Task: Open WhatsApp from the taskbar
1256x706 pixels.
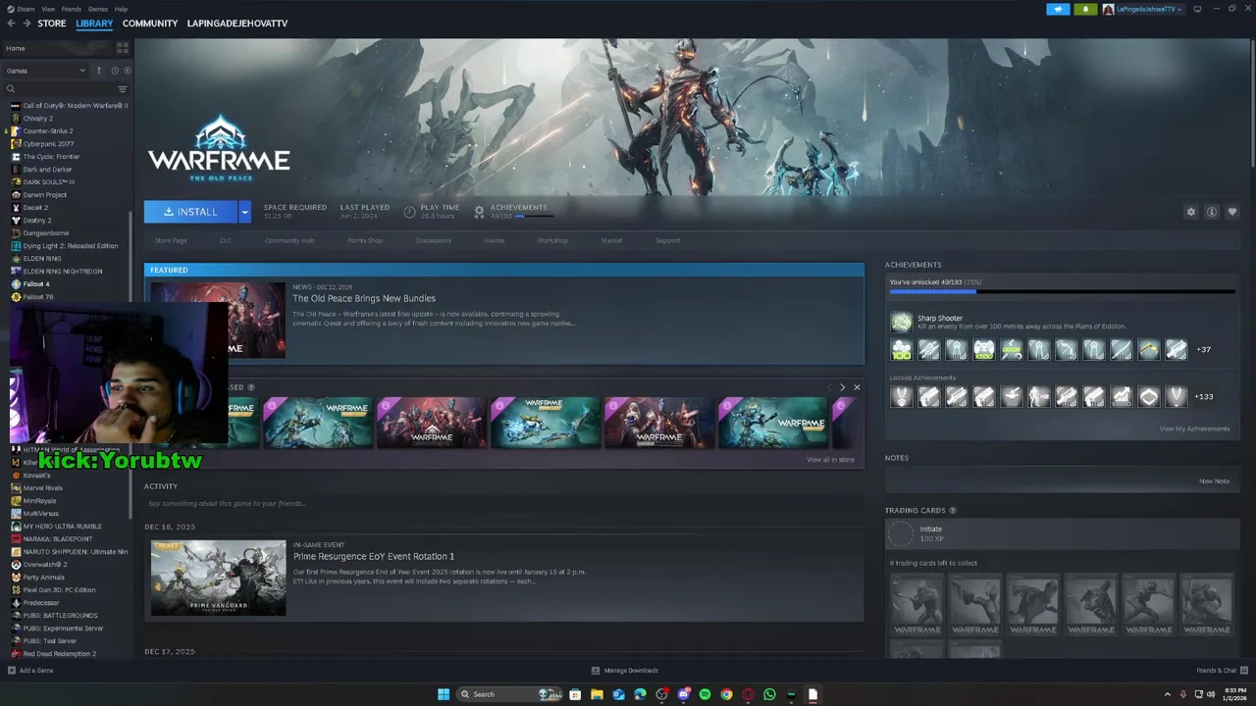Action: pyautogui.click(x=769, y=694)
